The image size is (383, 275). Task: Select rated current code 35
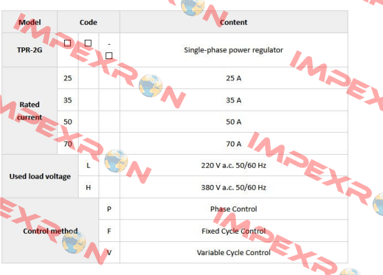click(x=68, y=100)
